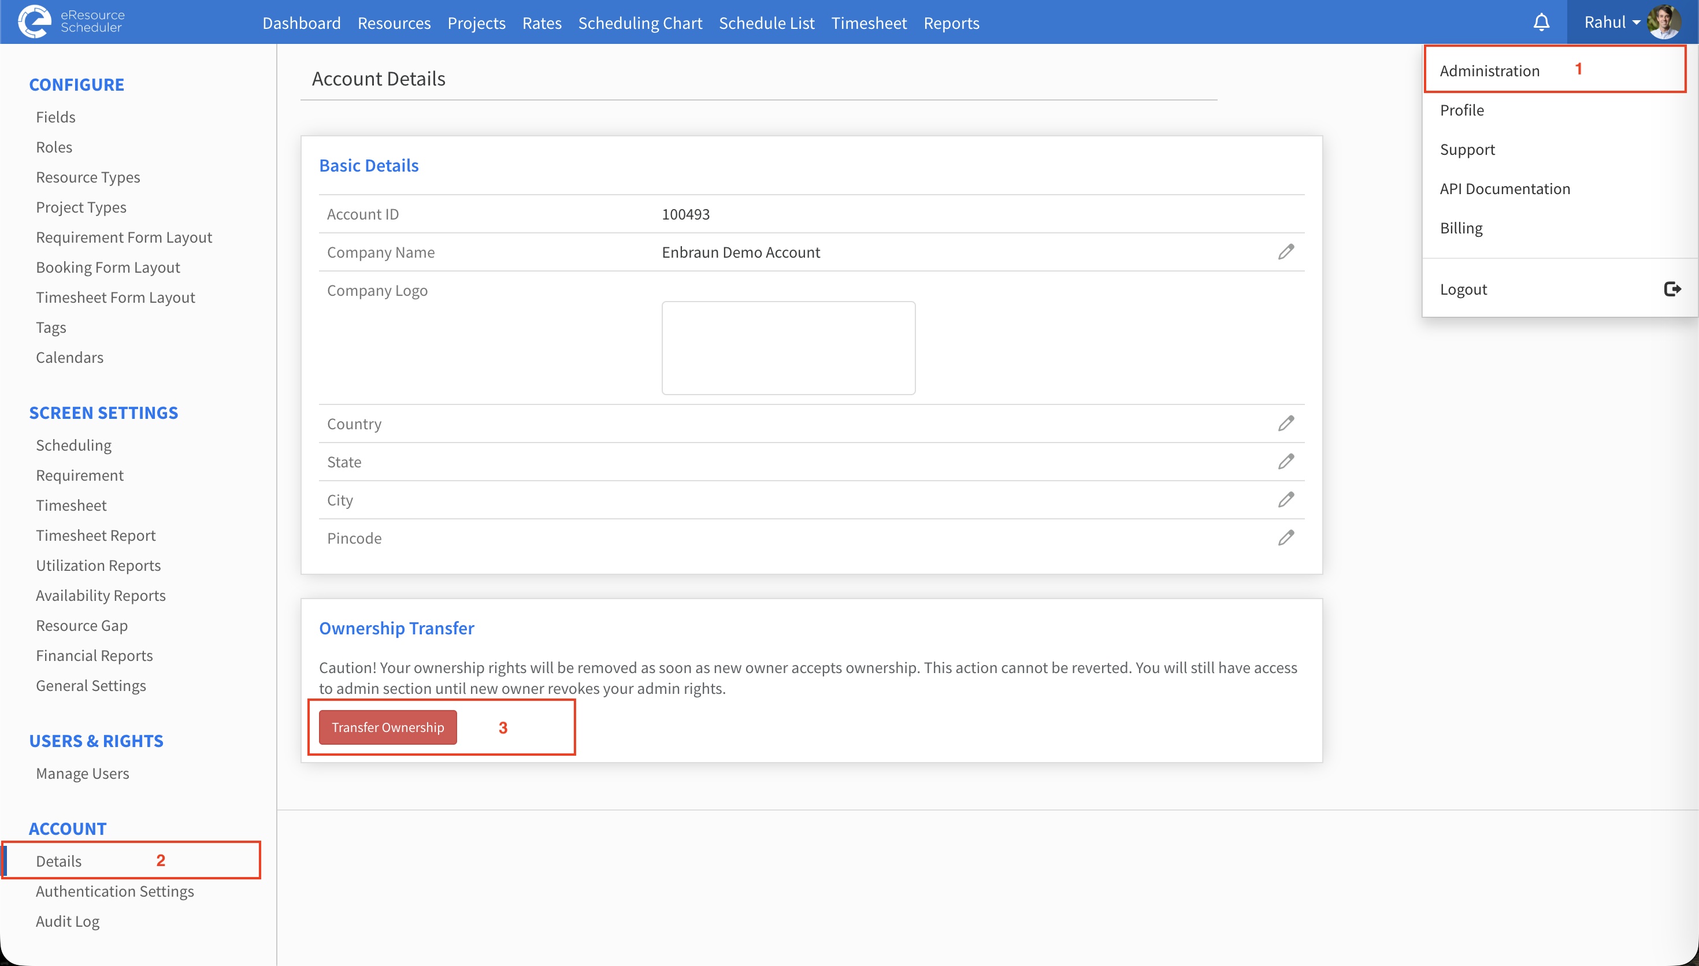This screenshot has width=1699, height=966.
Task: Select Rates in the navigation bar
Action: point(541,23)
